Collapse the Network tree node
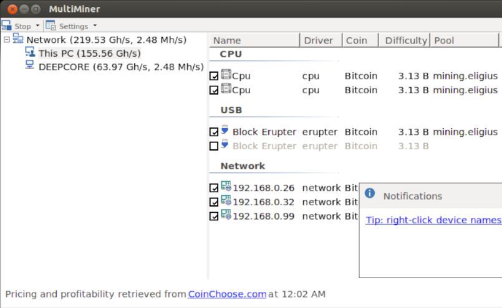 pos(7,40)
